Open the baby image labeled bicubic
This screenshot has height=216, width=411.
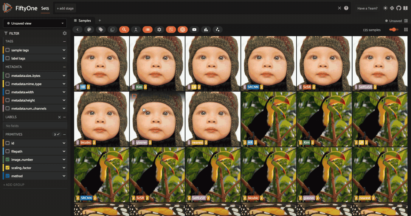(x=102, y=119)
